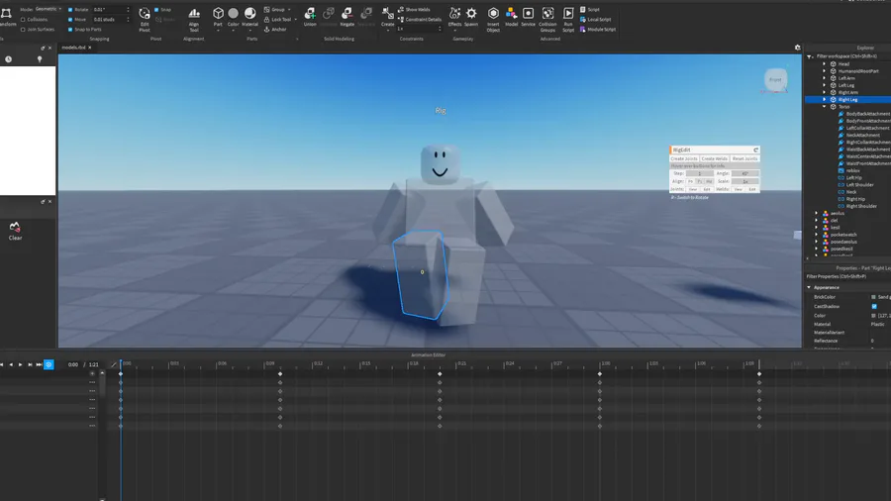Click Reset Joints in RigEdit
This screenshot has height=501, width=891.
[x=744, y=158]
